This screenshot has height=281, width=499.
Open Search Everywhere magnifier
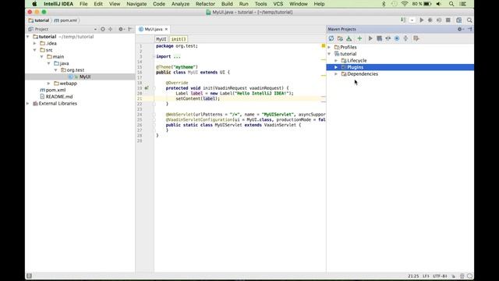[469, 20]
